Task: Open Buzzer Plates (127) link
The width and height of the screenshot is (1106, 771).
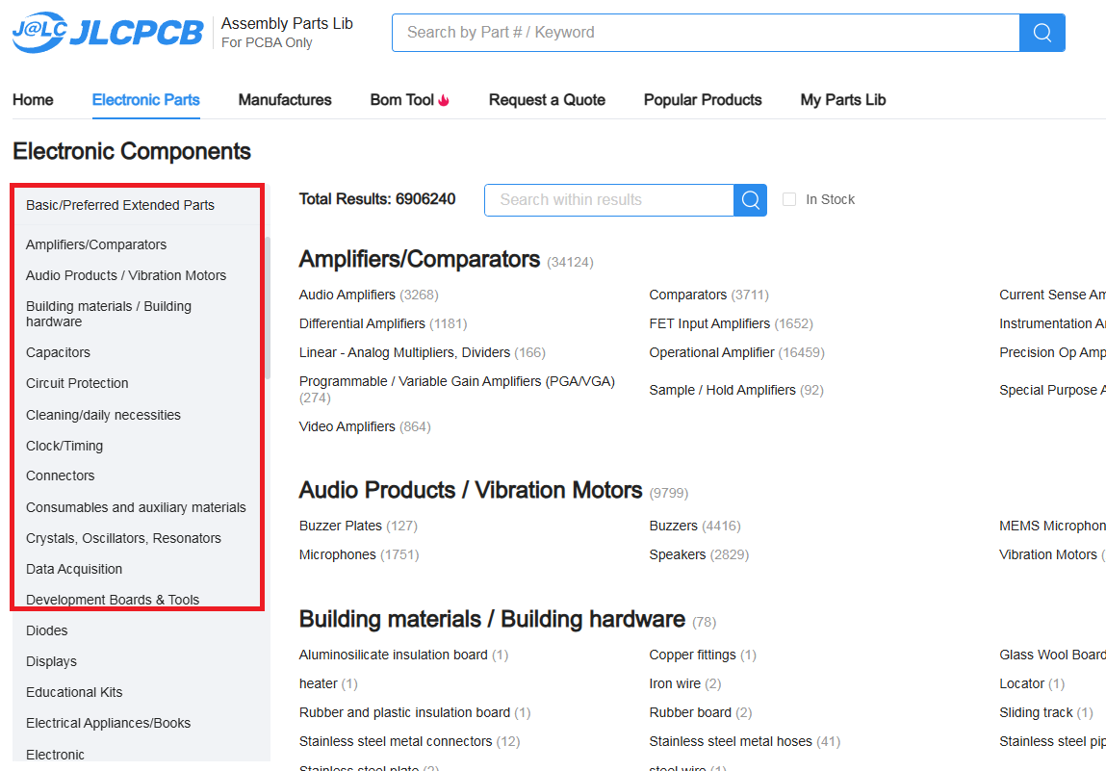Action: [x=358, y=527]
